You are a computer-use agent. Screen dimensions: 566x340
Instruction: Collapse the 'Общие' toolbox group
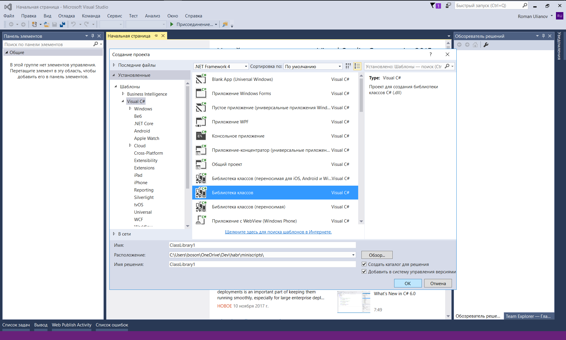[x=6, y=52]
